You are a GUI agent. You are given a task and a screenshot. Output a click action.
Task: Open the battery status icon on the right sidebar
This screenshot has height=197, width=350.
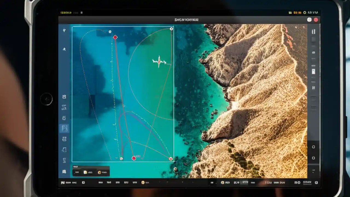pos(313,72)
